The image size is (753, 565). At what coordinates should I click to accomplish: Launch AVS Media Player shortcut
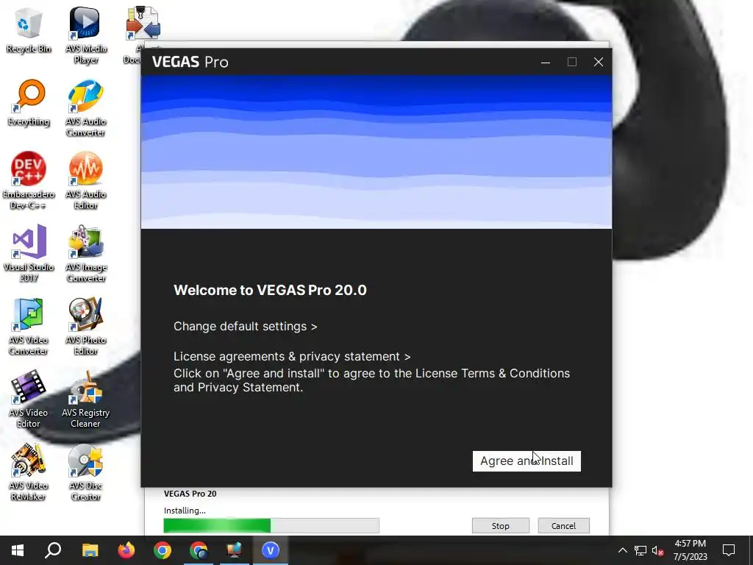point(85,35)
